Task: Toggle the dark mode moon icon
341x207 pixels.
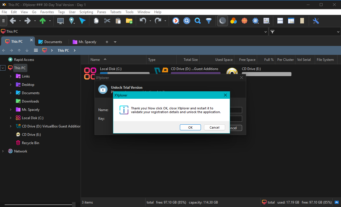Action: 222,21
